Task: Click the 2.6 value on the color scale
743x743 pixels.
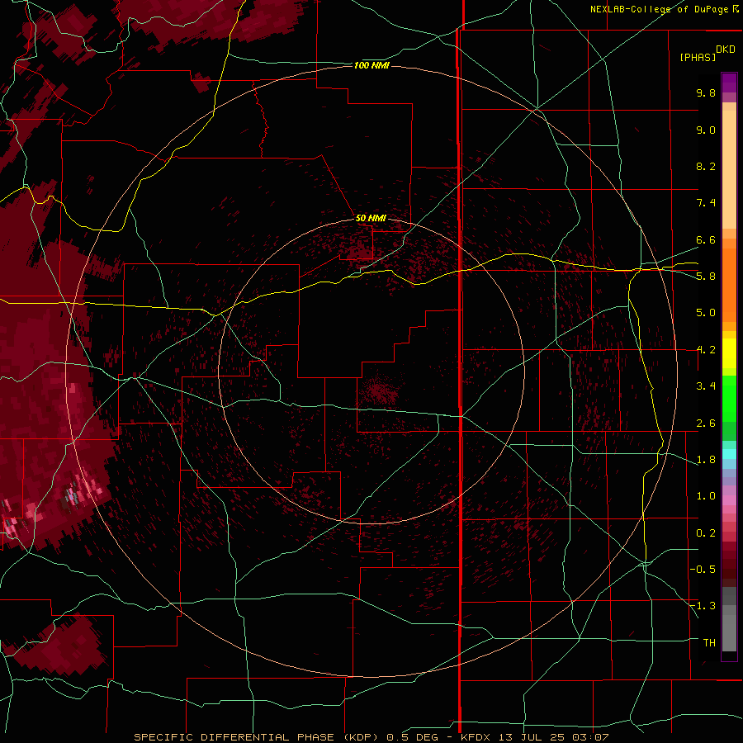Action: [x=706, y=424]
